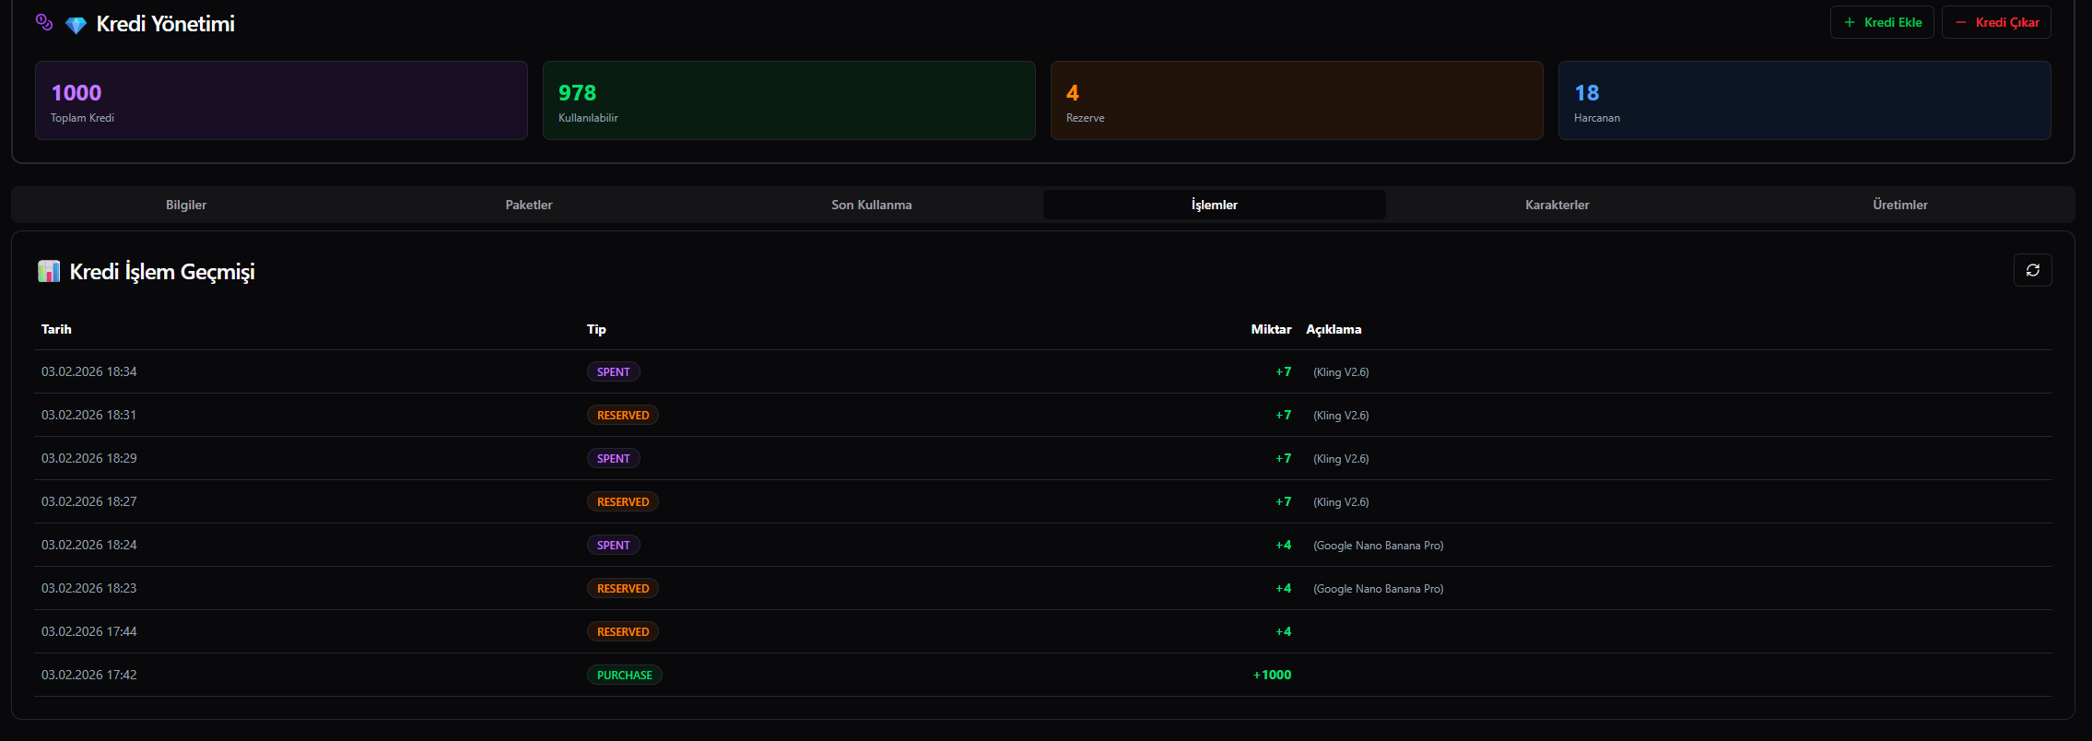This screenshot has height=741, width=2092.
Task: Click the Tarih column header
Action: pos(56,329)
